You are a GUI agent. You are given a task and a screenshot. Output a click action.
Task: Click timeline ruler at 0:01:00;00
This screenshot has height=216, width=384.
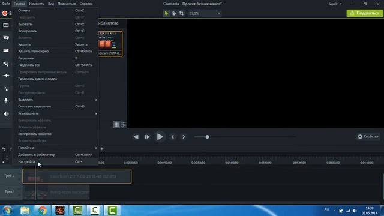click(232, 163)
